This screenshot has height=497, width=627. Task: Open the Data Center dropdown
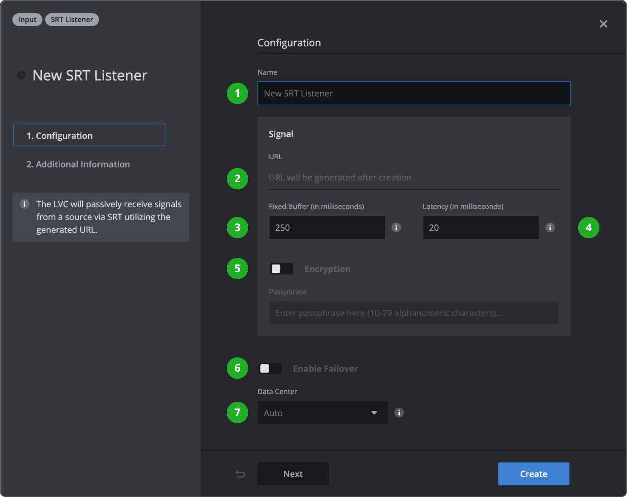tap(322, 413)
